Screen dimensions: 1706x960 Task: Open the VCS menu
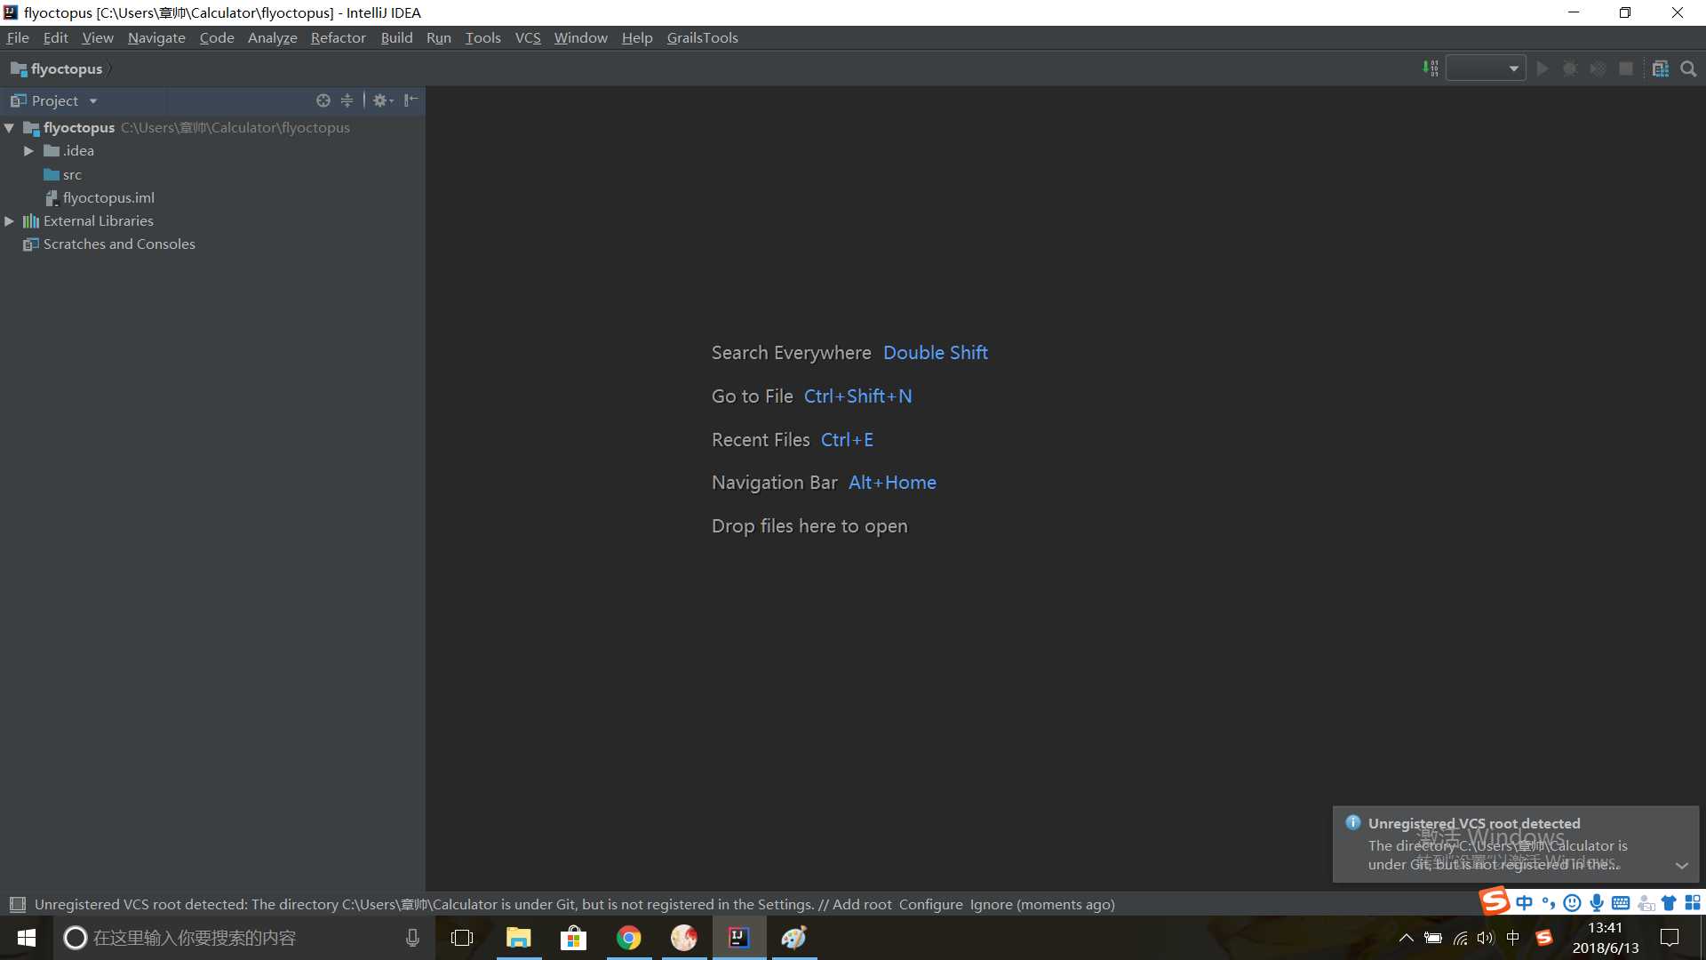click(528, 37)
